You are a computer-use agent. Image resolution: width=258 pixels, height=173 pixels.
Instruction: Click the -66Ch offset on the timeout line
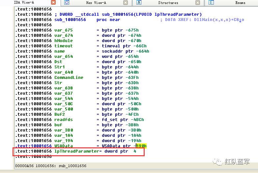coord(140,46)
